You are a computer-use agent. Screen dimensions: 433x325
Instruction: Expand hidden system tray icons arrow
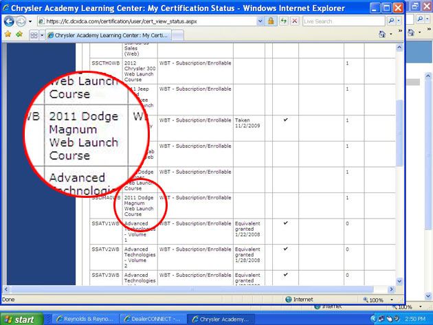pyautogui.click(x=373, y=319)
